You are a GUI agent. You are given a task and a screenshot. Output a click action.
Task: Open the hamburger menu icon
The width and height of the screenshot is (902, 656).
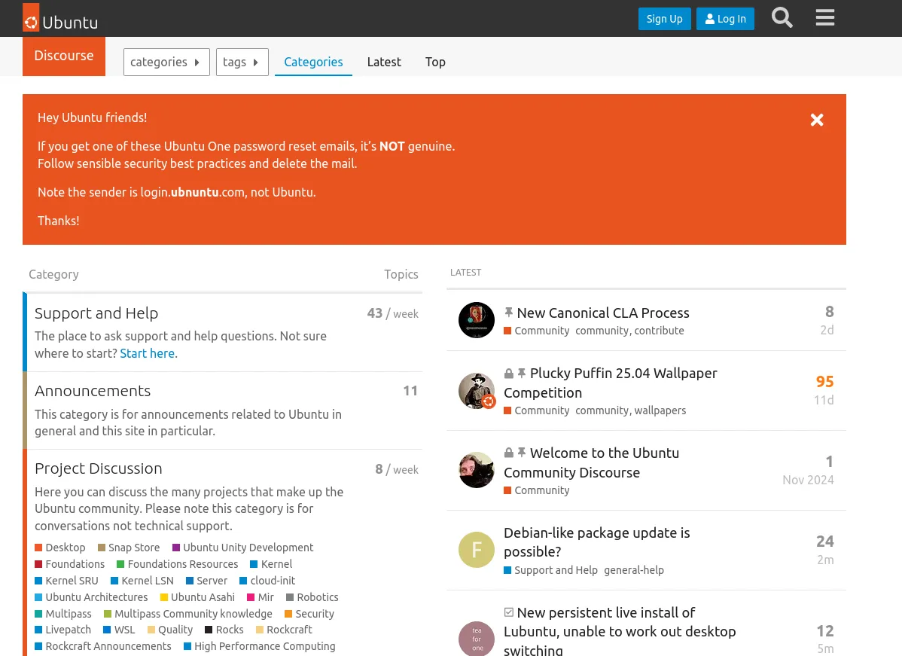(825, 18)
